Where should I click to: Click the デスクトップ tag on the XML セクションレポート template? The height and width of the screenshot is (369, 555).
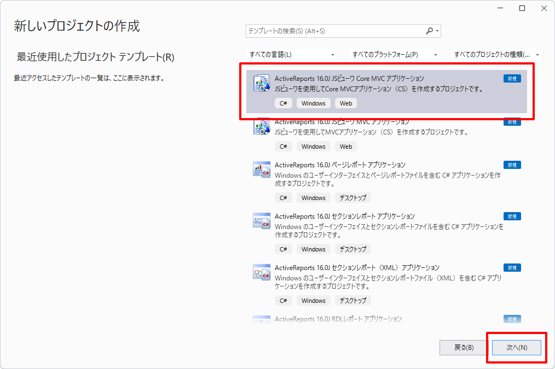pos(353,301)
